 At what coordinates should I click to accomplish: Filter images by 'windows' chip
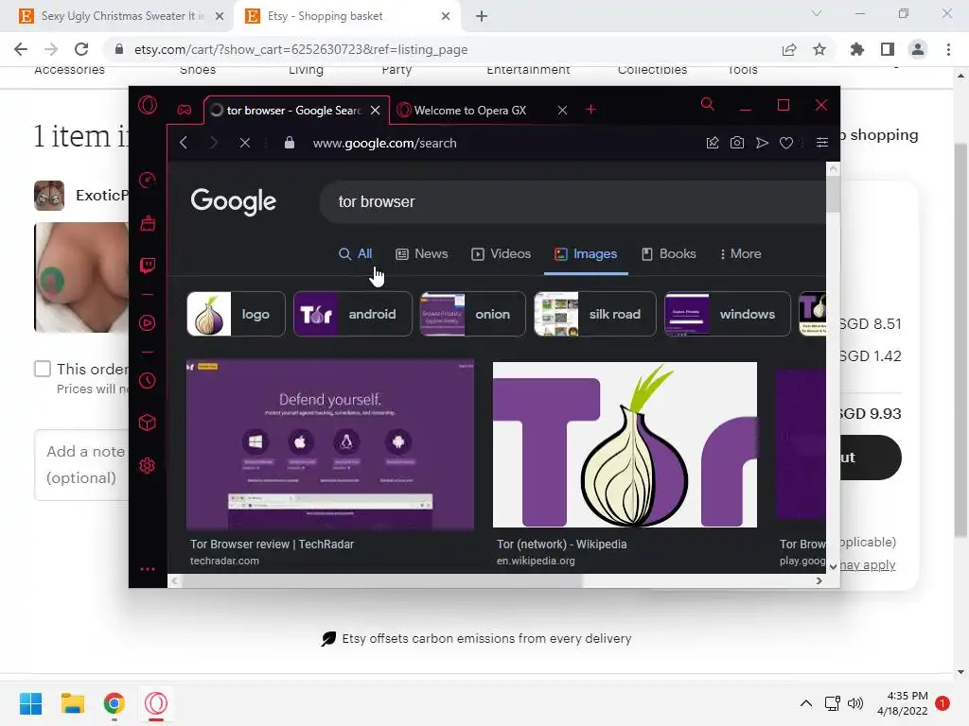(728, 314)
